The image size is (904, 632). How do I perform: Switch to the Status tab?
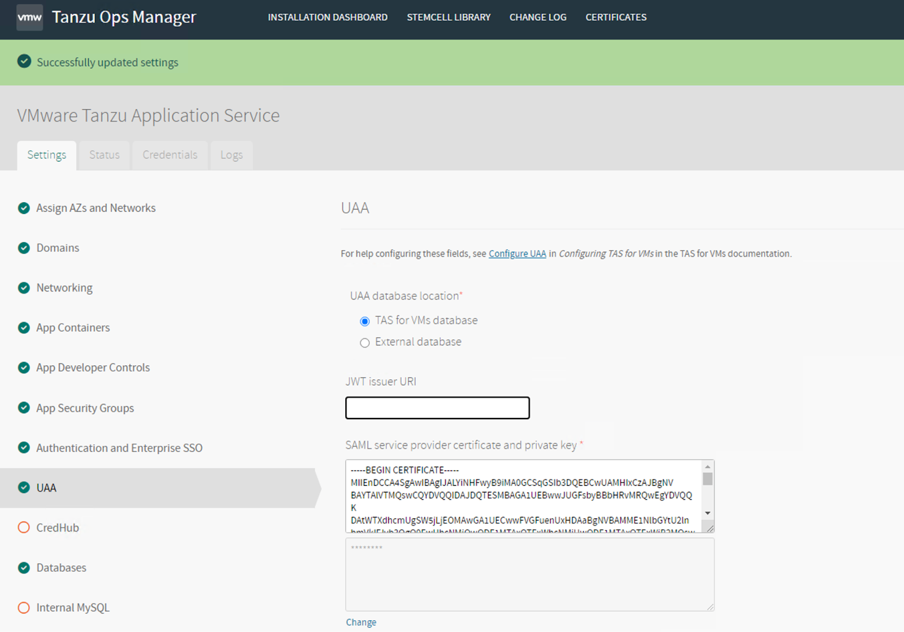[x=105, y=155]
